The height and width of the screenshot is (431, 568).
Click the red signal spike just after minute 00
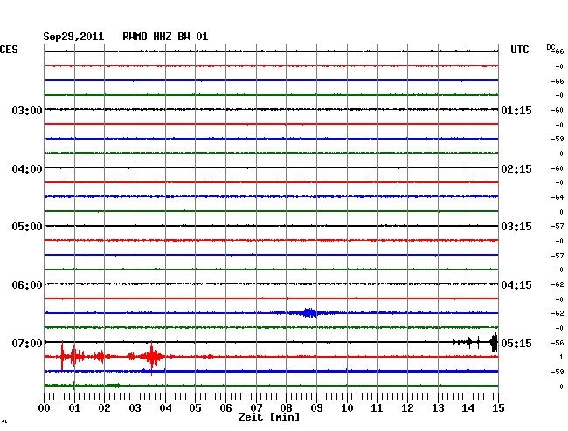point(62,355)
